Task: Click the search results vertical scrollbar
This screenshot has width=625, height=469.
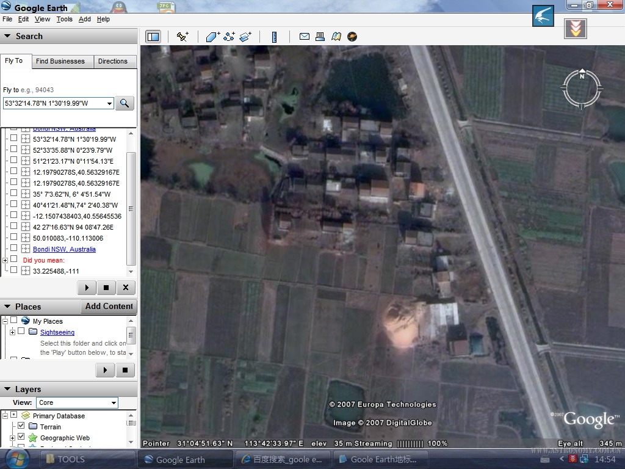Action: pyautogui.click(x=131, y=208)
